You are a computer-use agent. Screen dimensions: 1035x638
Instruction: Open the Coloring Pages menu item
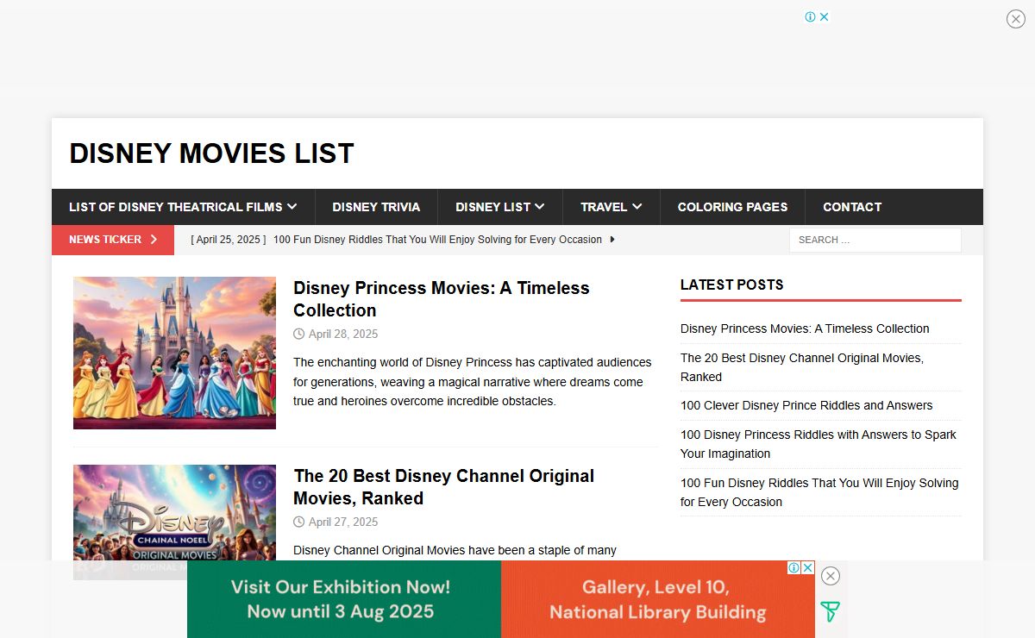(x=732, y=207)
